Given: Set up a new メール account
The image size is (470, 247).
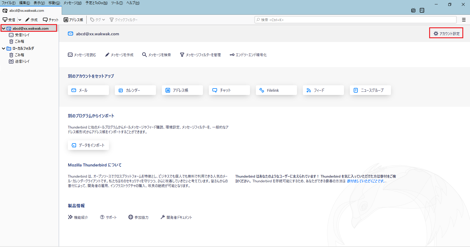Looking at the screenshot, I should [88, 90].
